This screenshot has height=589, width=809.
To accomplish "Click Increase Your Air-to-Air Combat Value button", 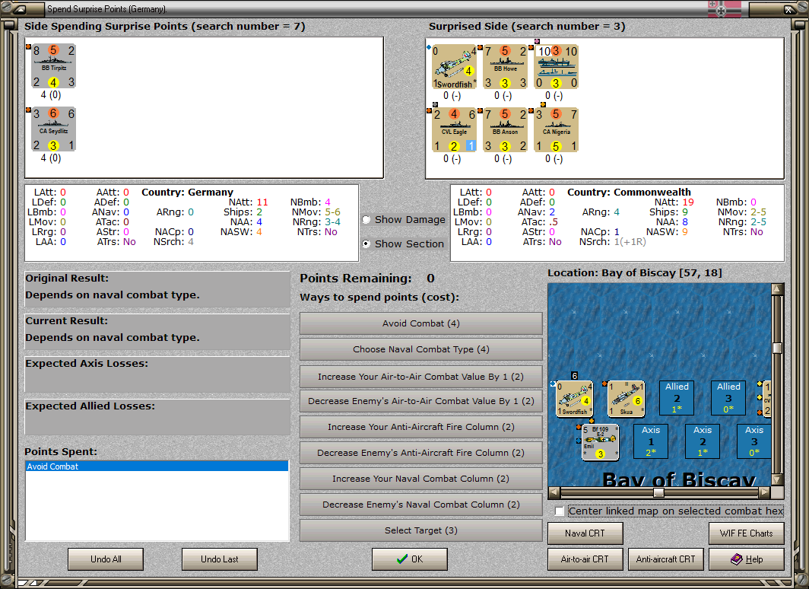I will tap(421, 377).
